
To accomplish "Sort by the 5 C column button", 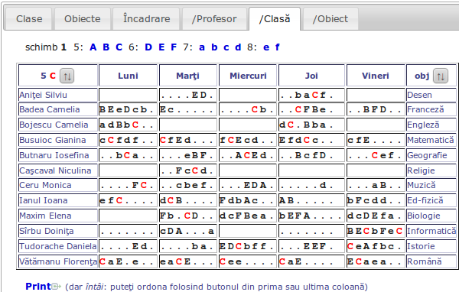I will point(67,76).
